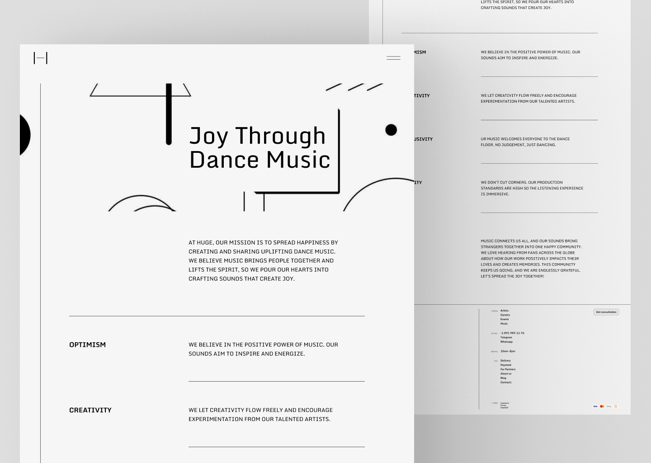Click the orange payment icon next to G Pay
This screenshot has width=651, height=463.
[616, 406]
